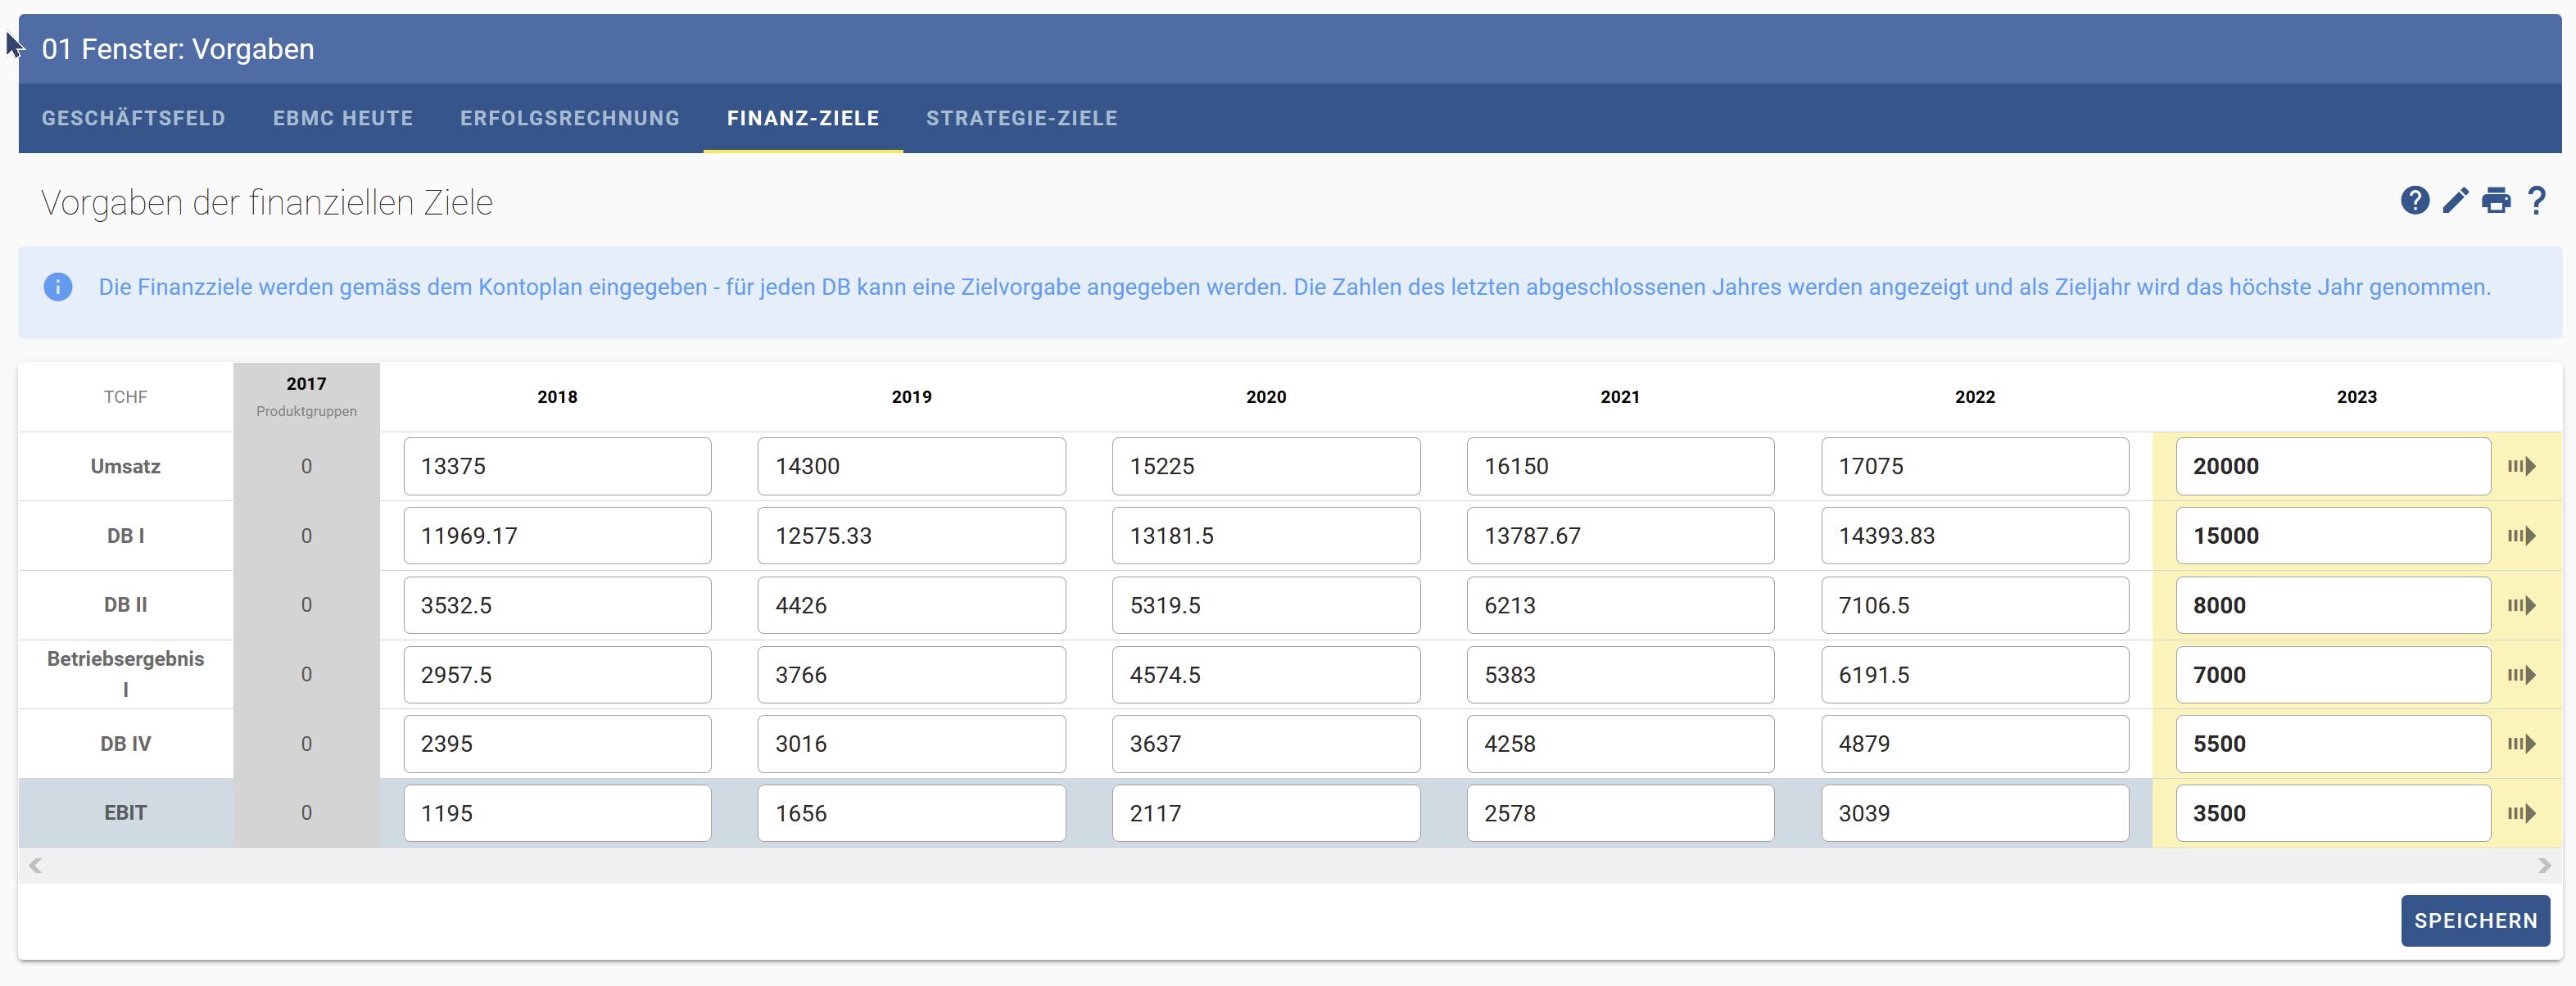
Task: Click the Umsatz 2020 field with 15225
Action: pyautogui.click(x=1266, y=467)
